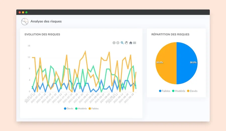The width and height of the screenshot is (226, 131).
Task: Toggle Modérés series in line chart legend
Action: 81,108
